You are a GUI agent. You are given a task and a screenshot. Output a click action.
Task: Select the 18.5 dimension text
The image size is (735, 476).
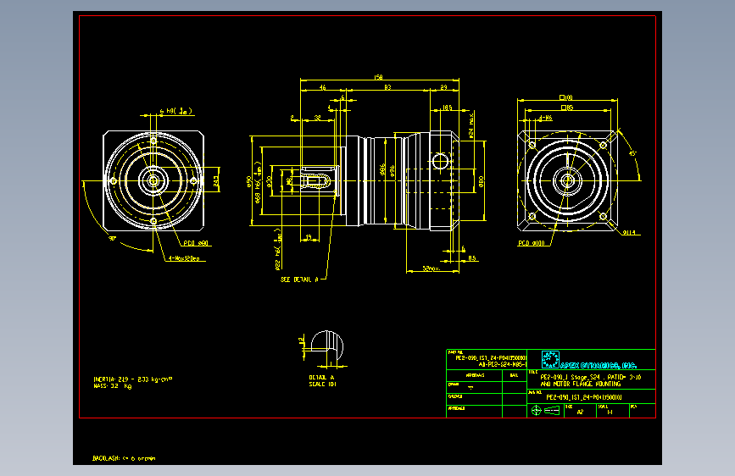(x=447, y=108)
